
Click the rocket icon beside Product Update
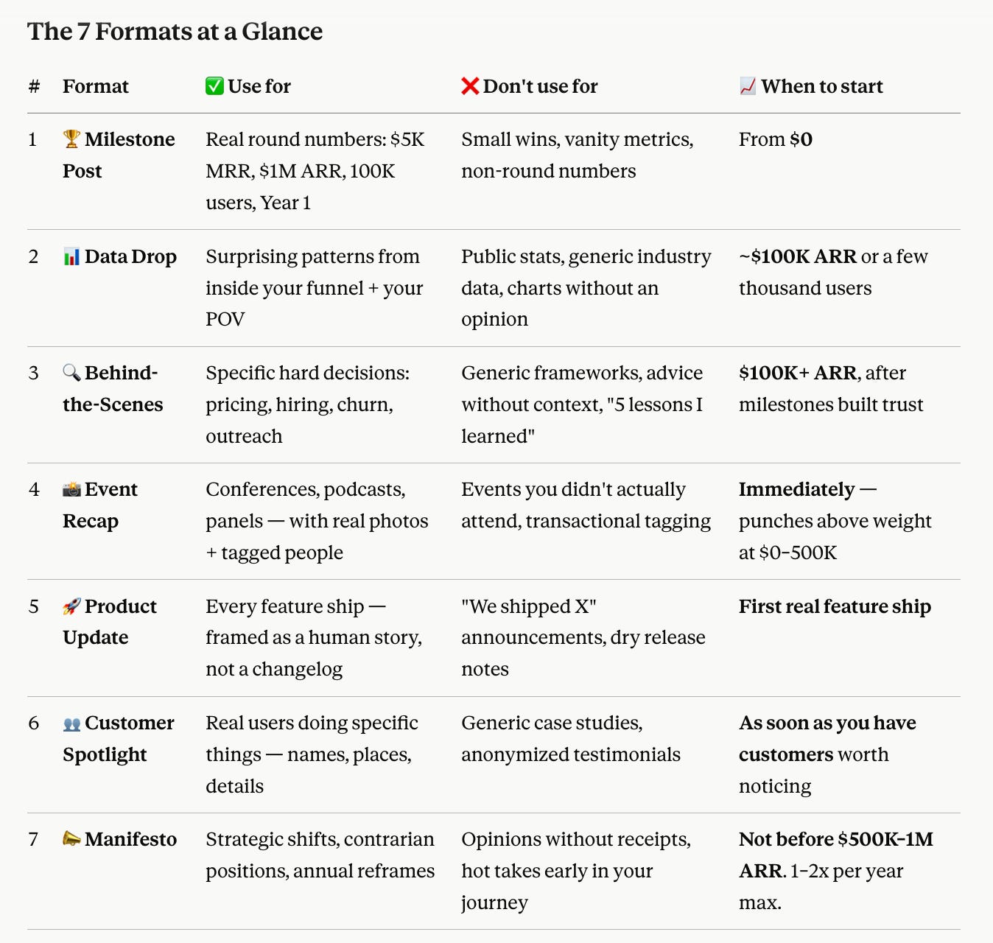point(71,606)
